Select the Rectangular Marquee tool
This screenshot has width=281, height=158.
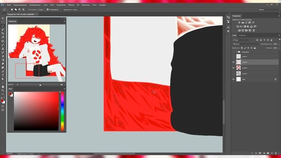3,22
